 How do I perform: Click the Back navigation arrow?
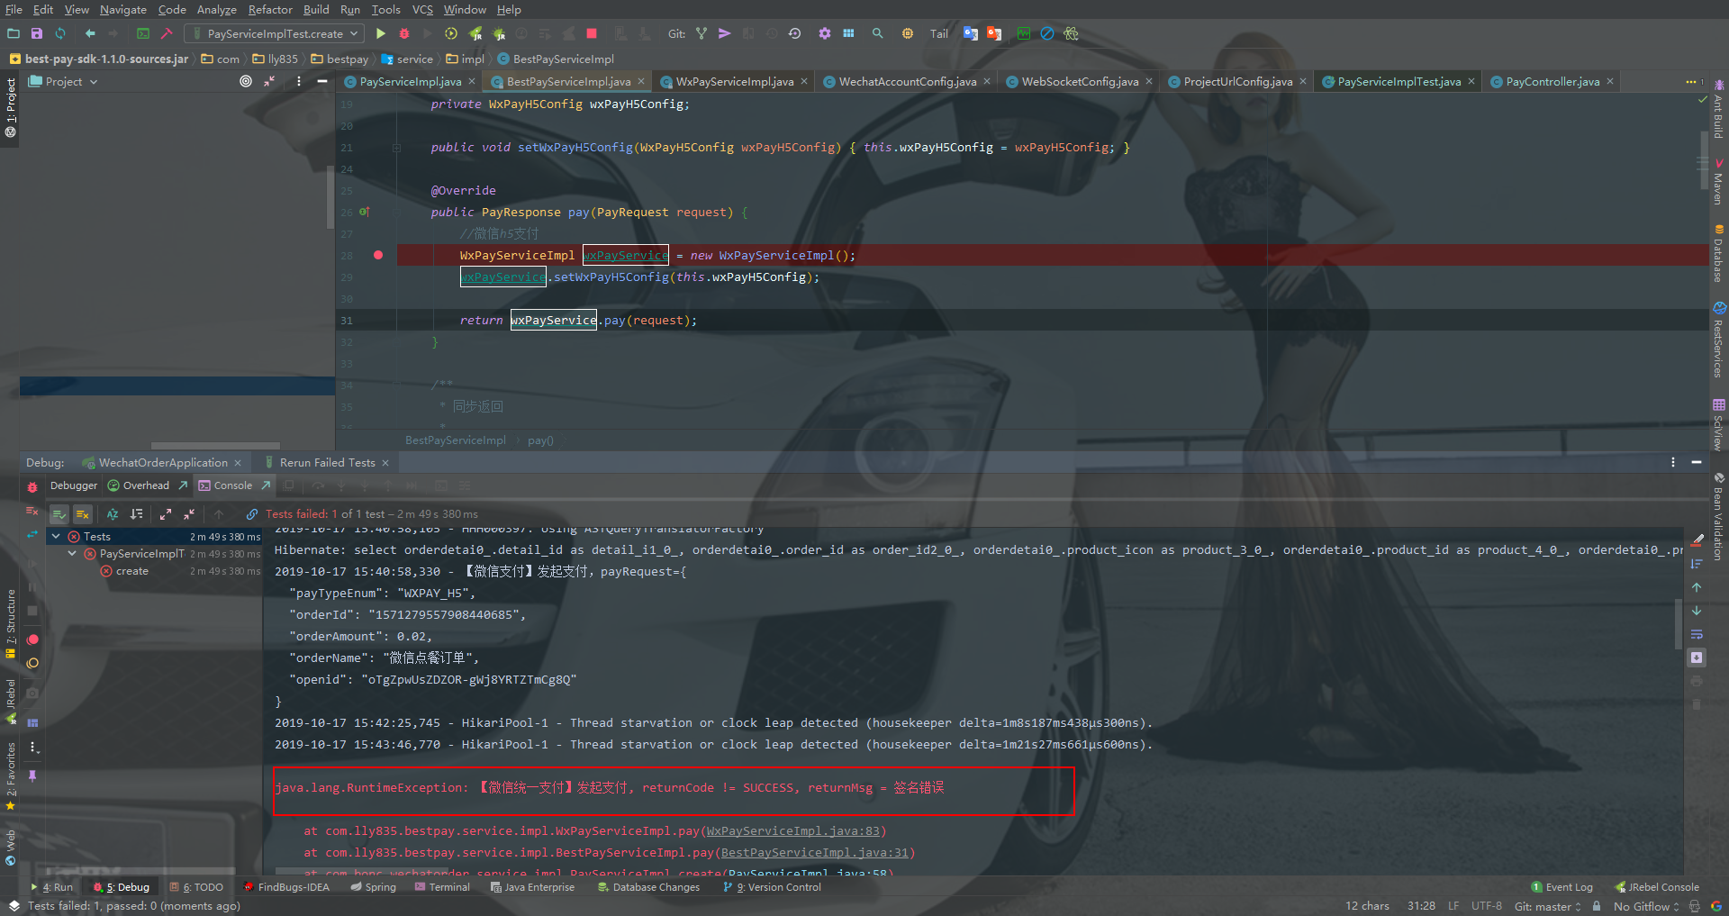pos(90,33)
